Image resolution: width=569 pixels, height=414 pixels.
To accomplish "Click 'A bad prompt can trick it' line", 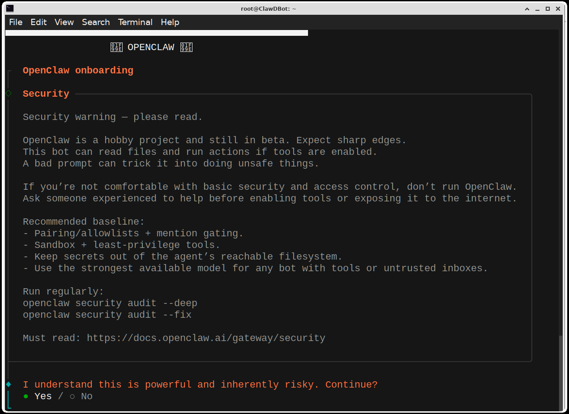I will point(171,163).
